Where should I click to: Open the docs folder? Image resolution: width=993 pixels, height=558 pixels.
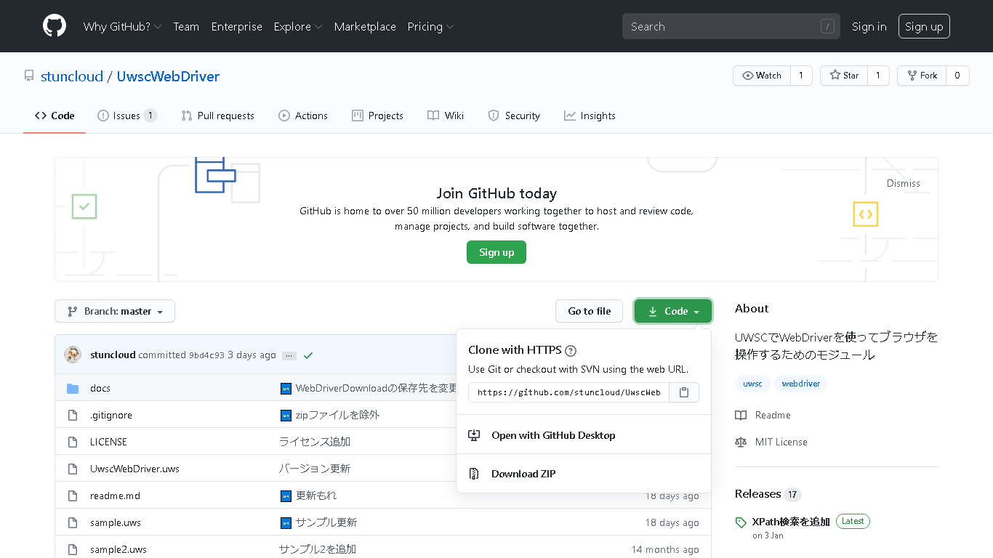(100, 388)
